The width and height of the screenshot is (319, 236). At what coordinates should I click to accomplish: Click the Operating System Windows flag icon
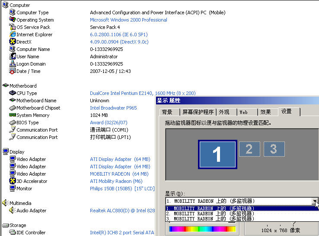coord(13,19)
